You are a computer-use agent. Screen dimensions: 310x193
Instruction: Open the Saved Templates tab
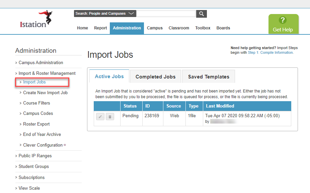208,76
